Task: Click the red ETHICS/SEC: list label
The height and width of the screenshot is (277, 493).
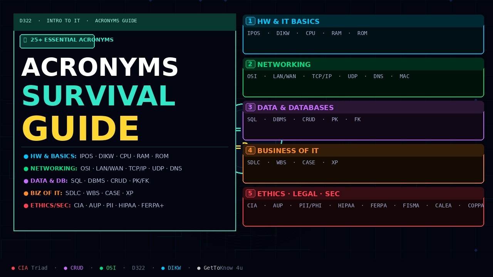Action: click(x=50, y=205)
